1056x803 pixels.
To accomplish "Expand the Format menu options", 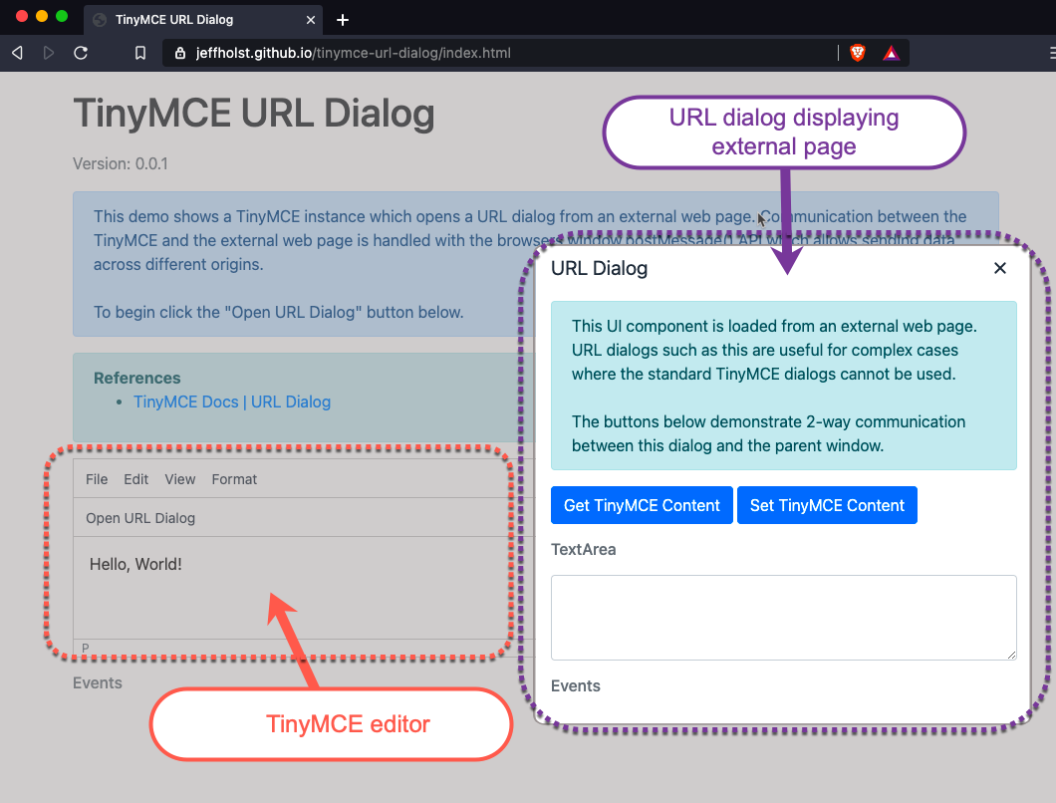I will [x=234, y=479].
